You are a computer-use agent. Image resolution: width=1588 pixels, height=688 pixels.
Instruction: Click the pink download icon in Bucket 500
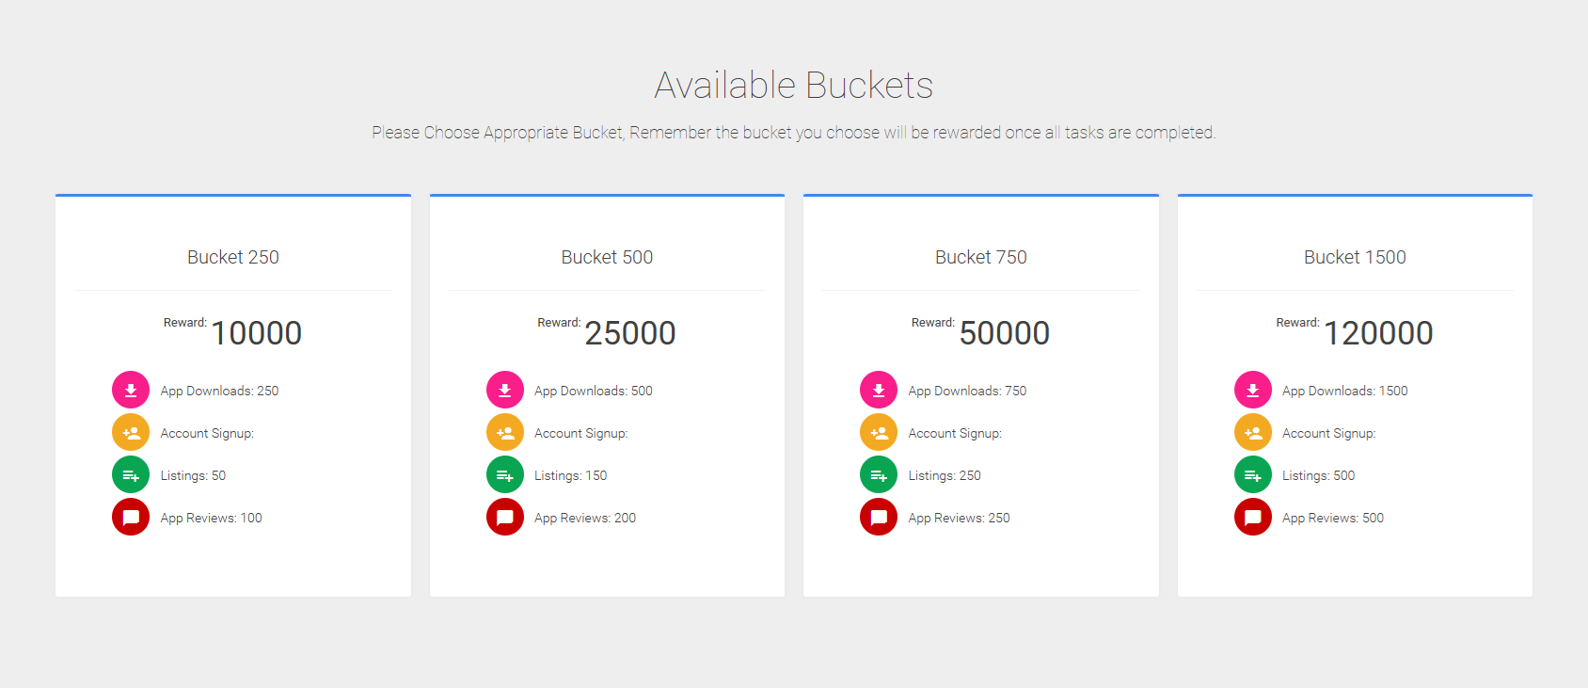coord(505,390)
